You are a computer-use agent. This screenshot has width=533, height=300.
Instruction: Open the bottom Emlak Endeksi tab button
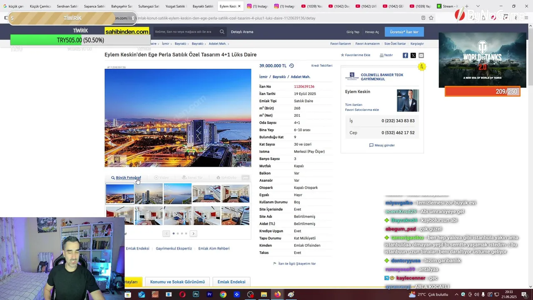232,282
